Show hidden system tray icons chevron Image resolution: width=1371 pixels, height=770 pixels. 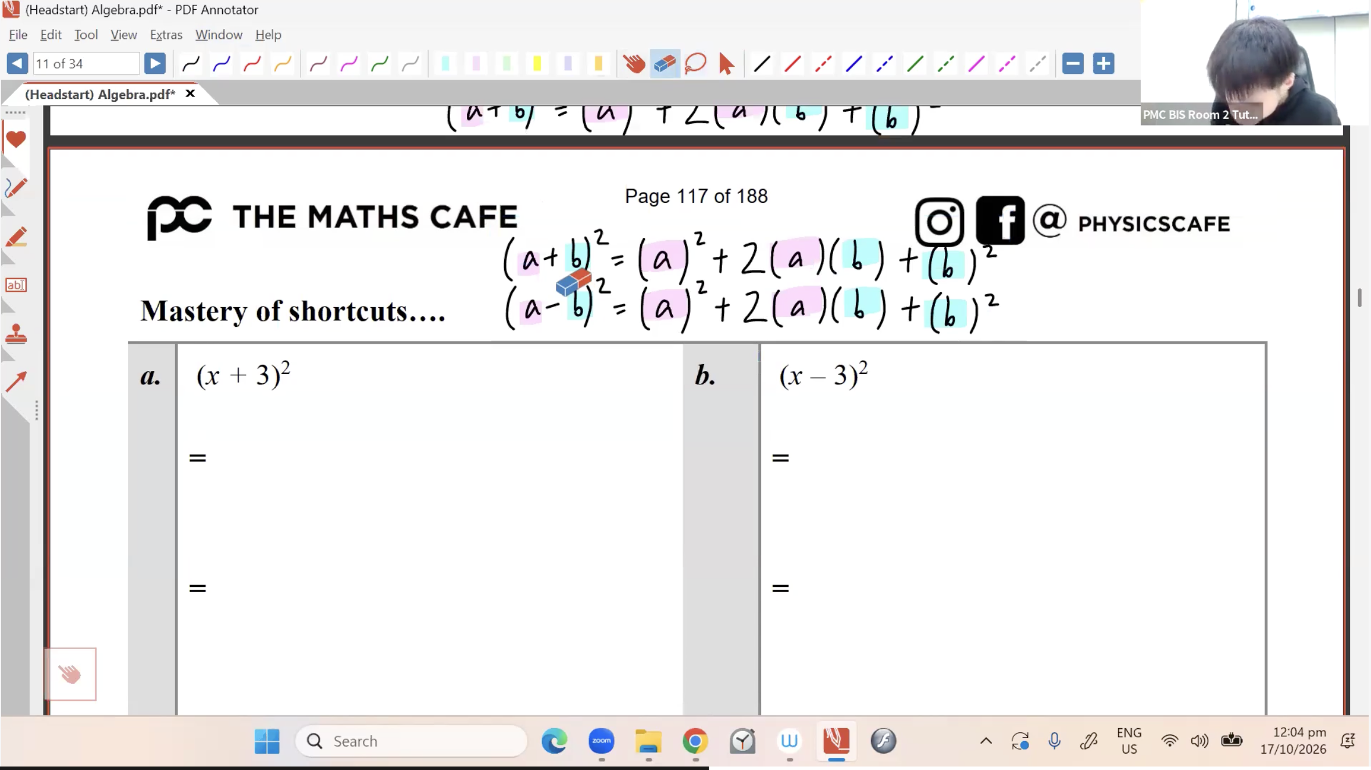[986, 741]
